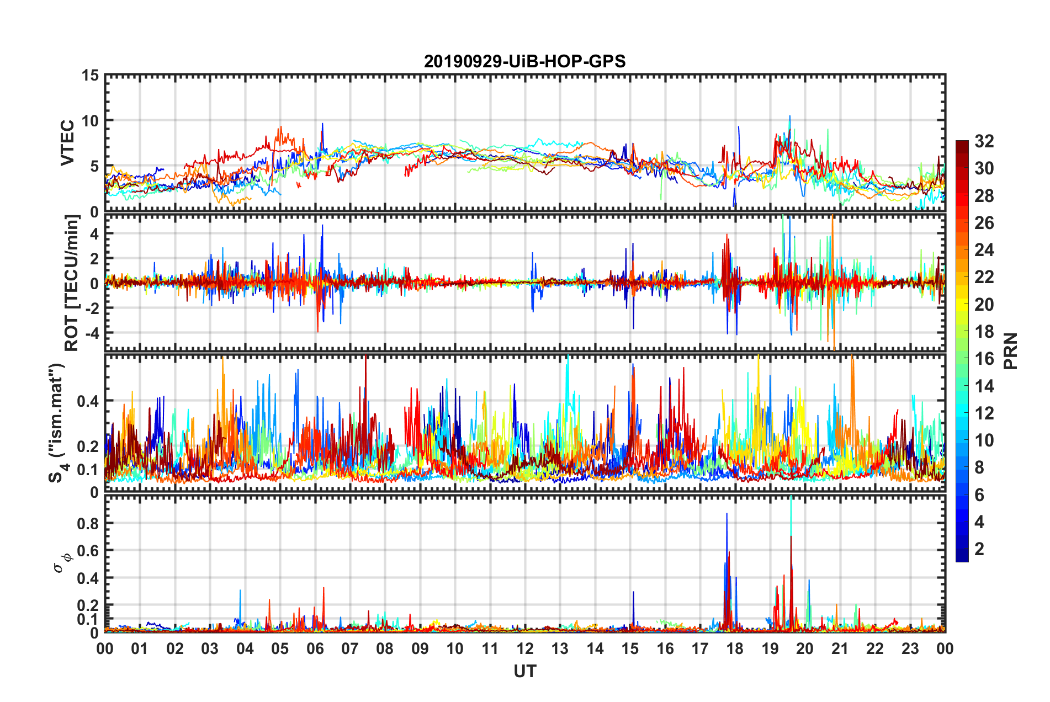1050x702 pixels.
Task: Select the 20 hour tick on the UT axis
Action: (805, 648)
